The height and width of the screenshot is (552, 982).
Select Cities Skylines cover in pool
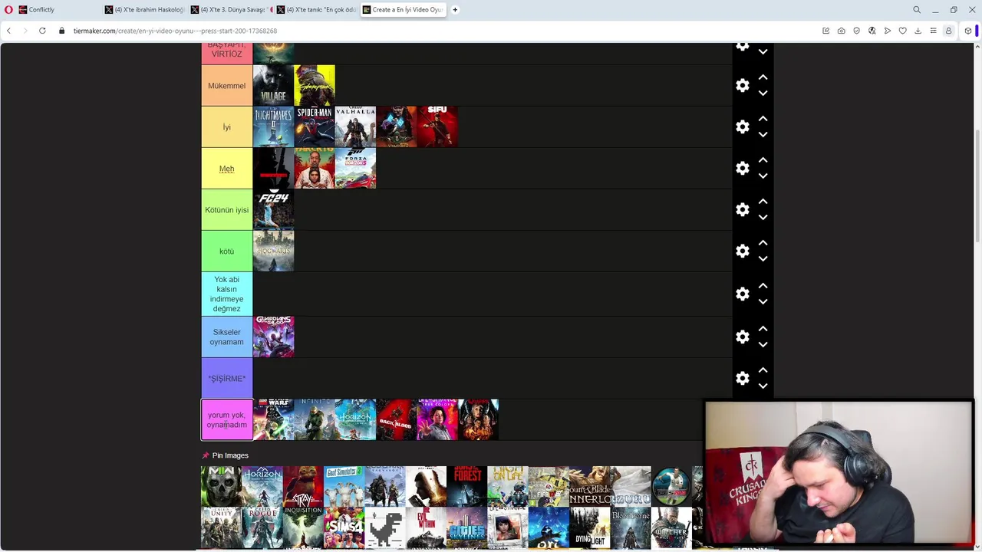pyautogui.click(x=466, y=527)
